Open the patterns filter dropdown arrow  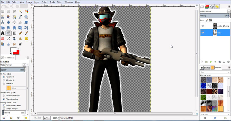[229, 72]
